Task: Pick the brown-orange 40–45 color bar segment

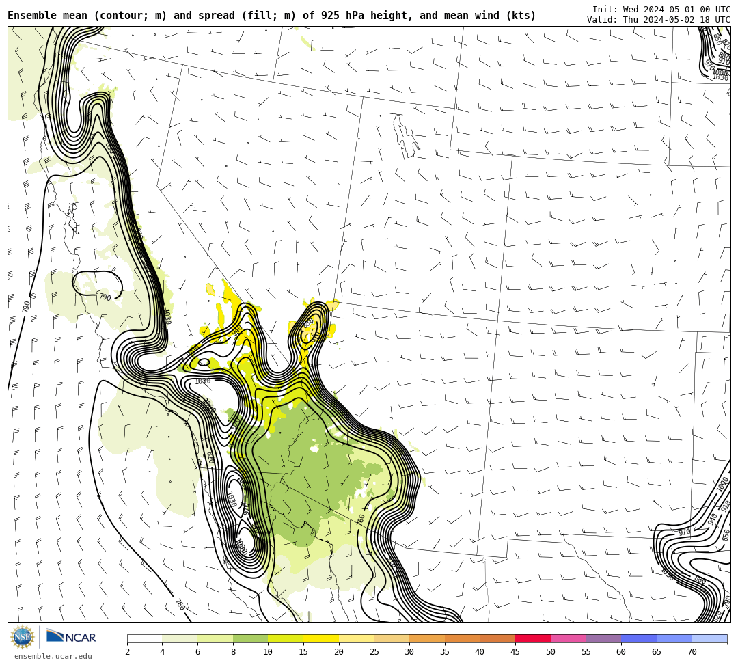Action: point(497,638)
